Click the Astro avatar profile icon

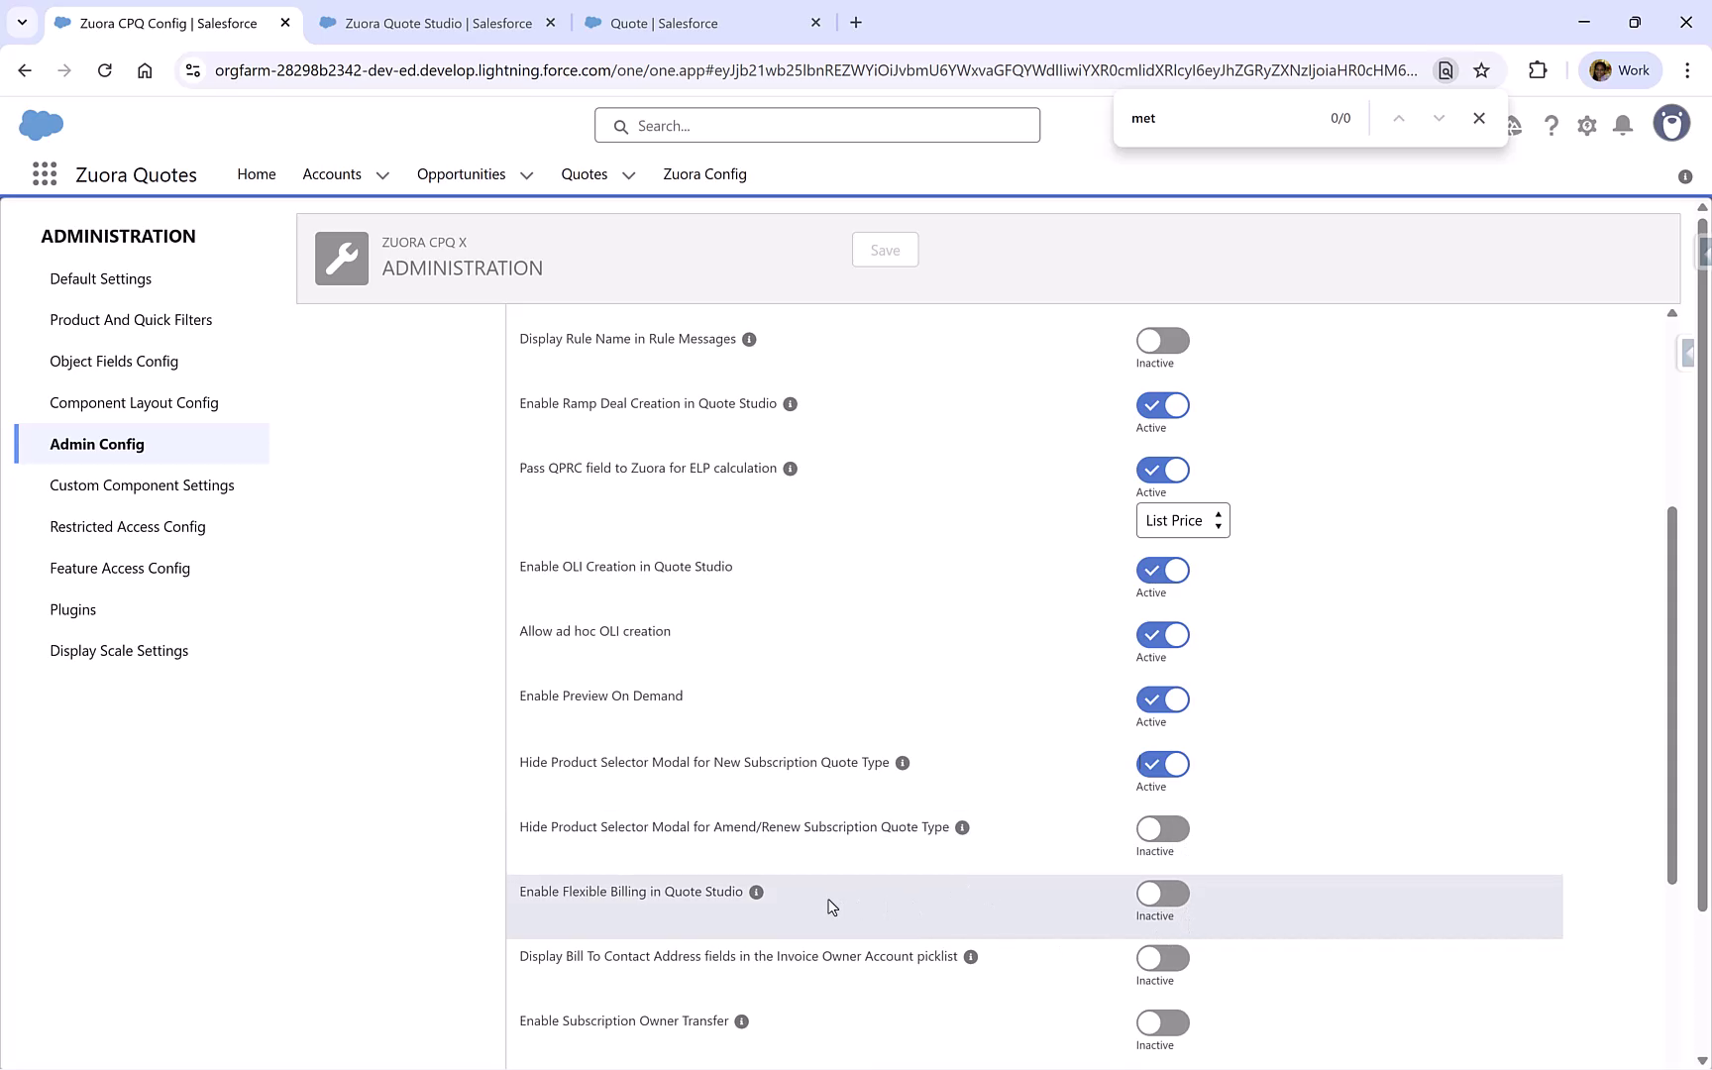[1671, 123]
